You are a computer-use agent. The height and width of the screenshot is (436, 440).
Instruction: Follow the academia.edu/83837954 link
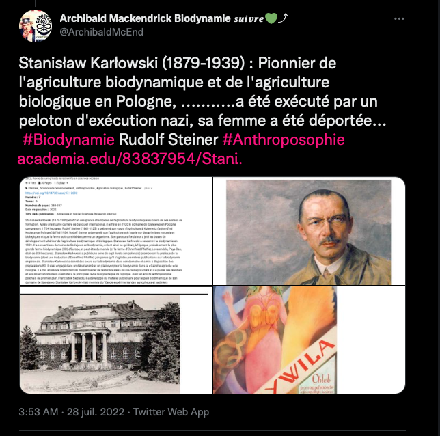click(x=130, y=159)
